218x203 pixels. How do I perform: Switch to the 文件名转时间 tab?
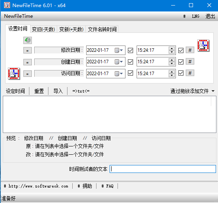pyautogui.click(x=102, y=29)
